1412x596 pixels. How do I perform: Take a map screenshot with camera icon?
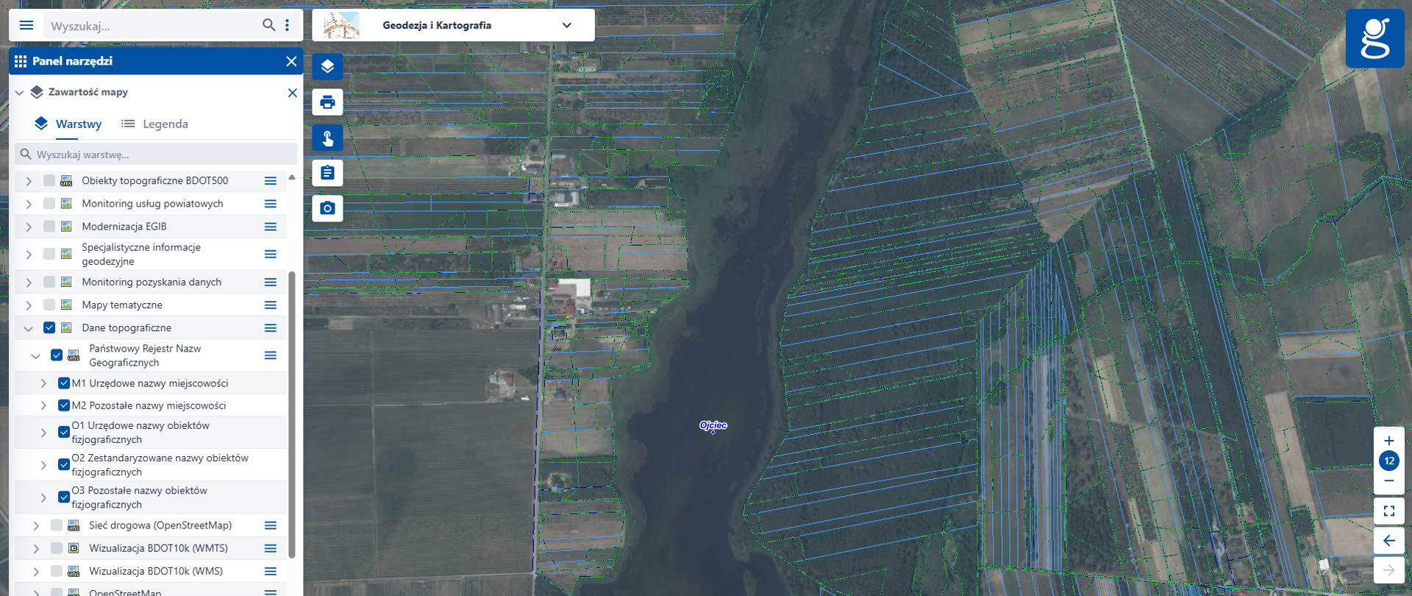point(327,208)
